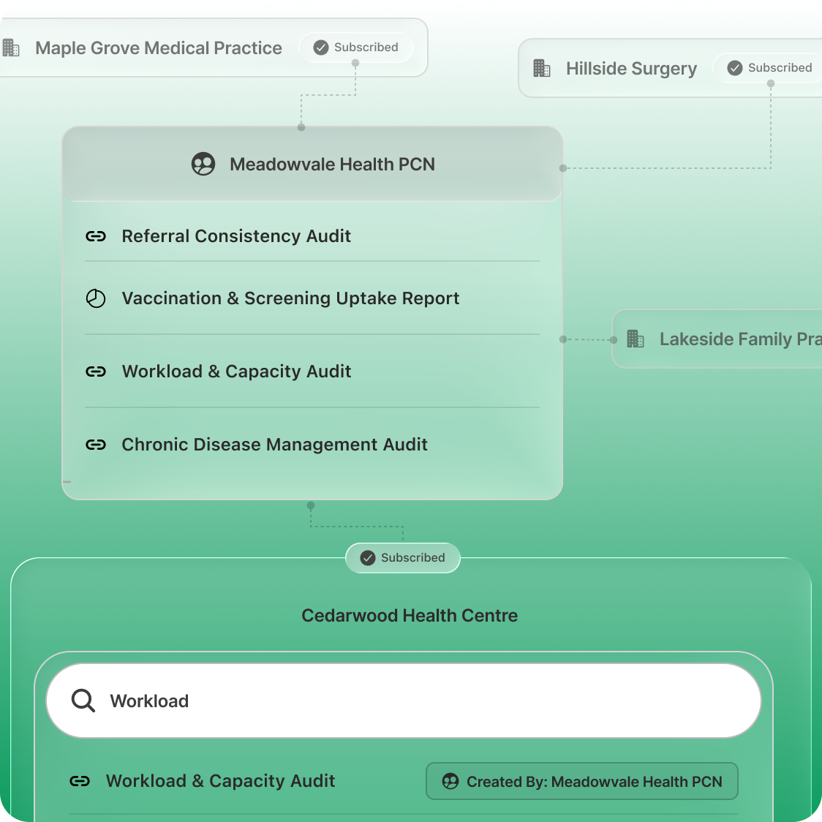Open the Referral Consistency Audit
This screenshot has height=822, width=822.
click(x=236, y=235)
